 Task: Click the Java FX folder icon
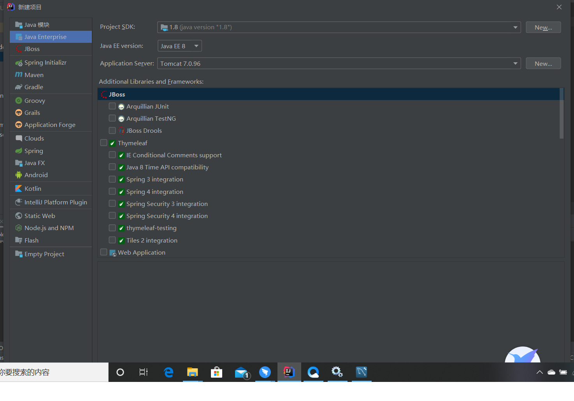pyautogui.click(x=19, y=163)
